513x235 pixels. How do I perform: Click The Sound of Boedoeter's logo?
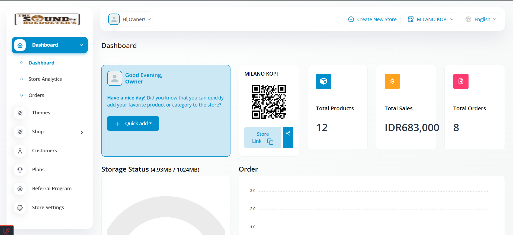[47, 19]
